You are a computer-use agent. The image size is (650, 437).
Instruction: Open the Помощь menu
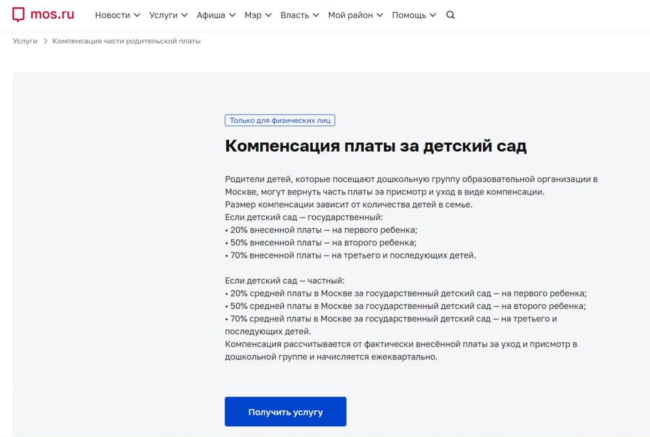pos(414,15)
